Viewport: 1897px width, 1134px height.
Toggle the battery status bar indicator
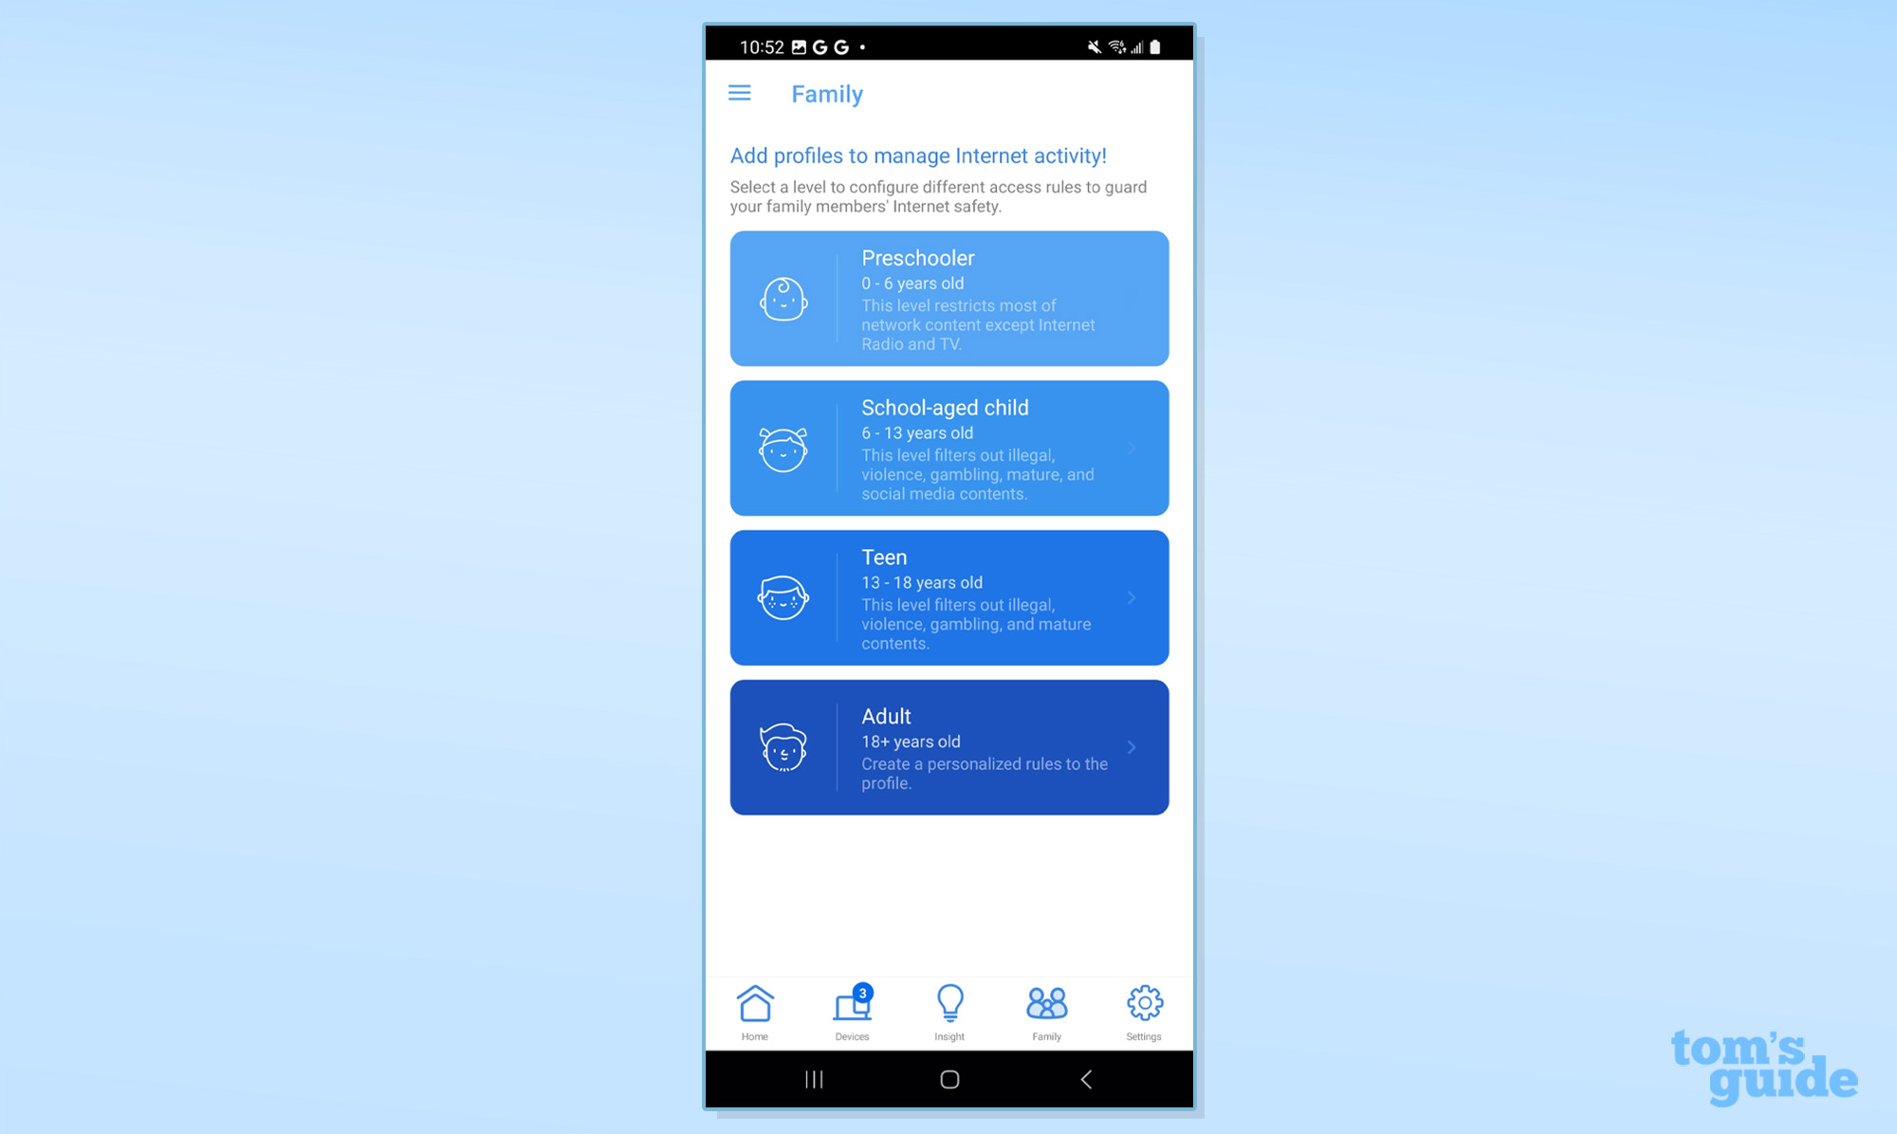(x=1158, y=46)
